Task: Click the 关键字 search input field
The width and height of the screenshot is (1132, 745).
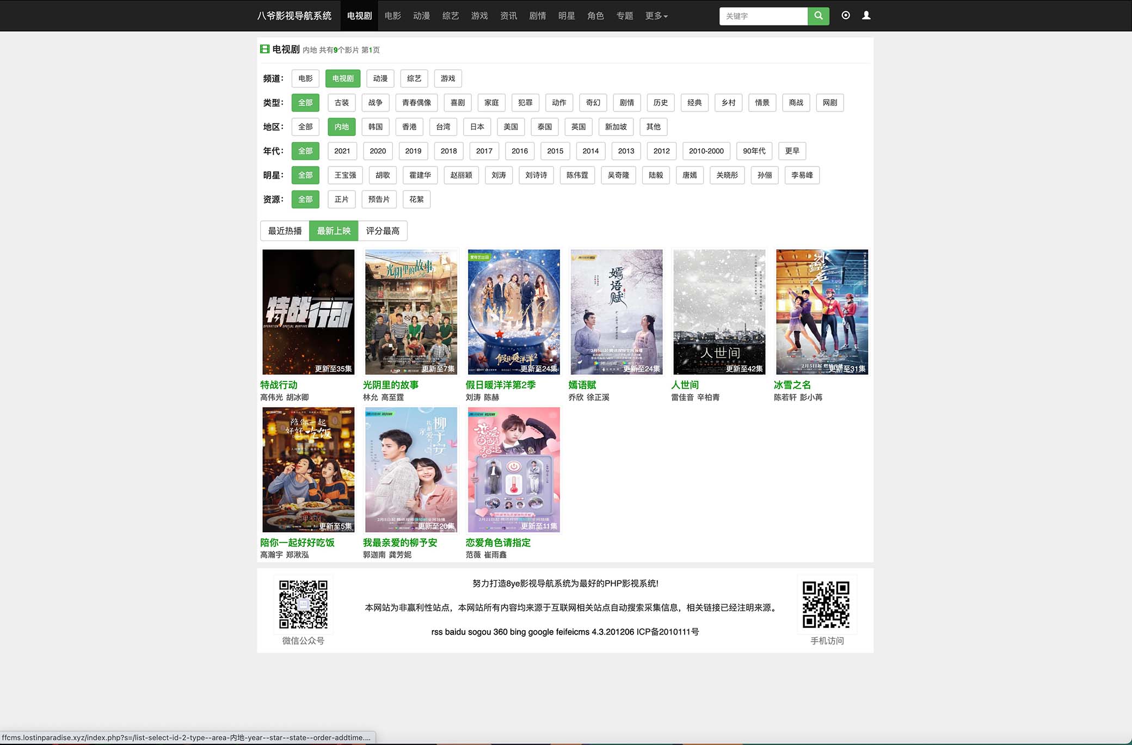Action: pyautogui.click(x=764, y=16)
